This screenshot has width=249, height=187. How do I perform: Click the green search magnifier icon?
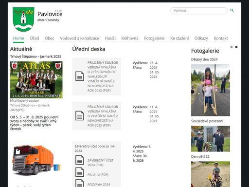coord(232,10)
